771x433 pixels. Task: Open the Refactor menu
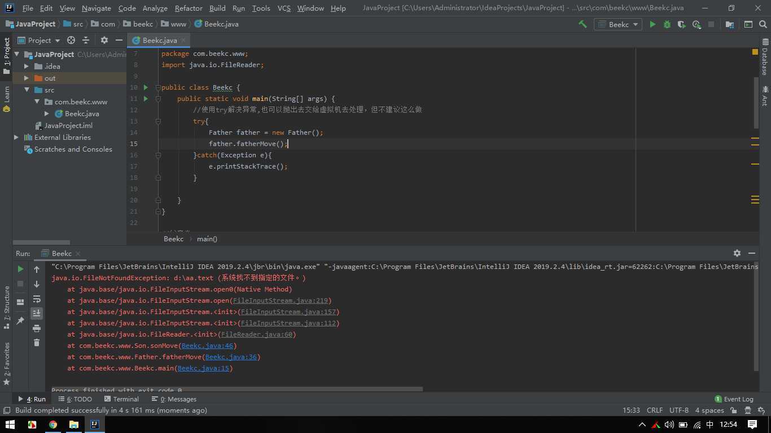click(x=189, y=8)
